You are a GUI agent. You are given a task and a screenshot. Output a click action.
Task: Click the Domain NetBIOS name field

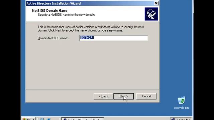(x=114, y=38)
